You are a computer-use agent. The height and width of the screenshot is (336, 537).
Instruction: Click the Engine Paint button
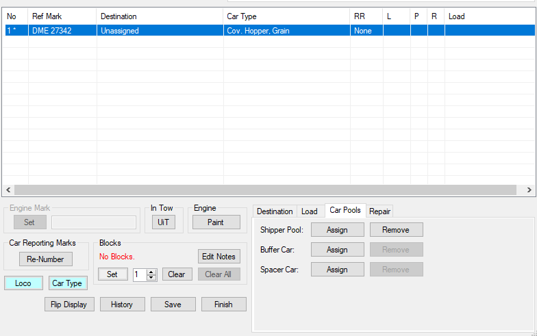(216, 222)
